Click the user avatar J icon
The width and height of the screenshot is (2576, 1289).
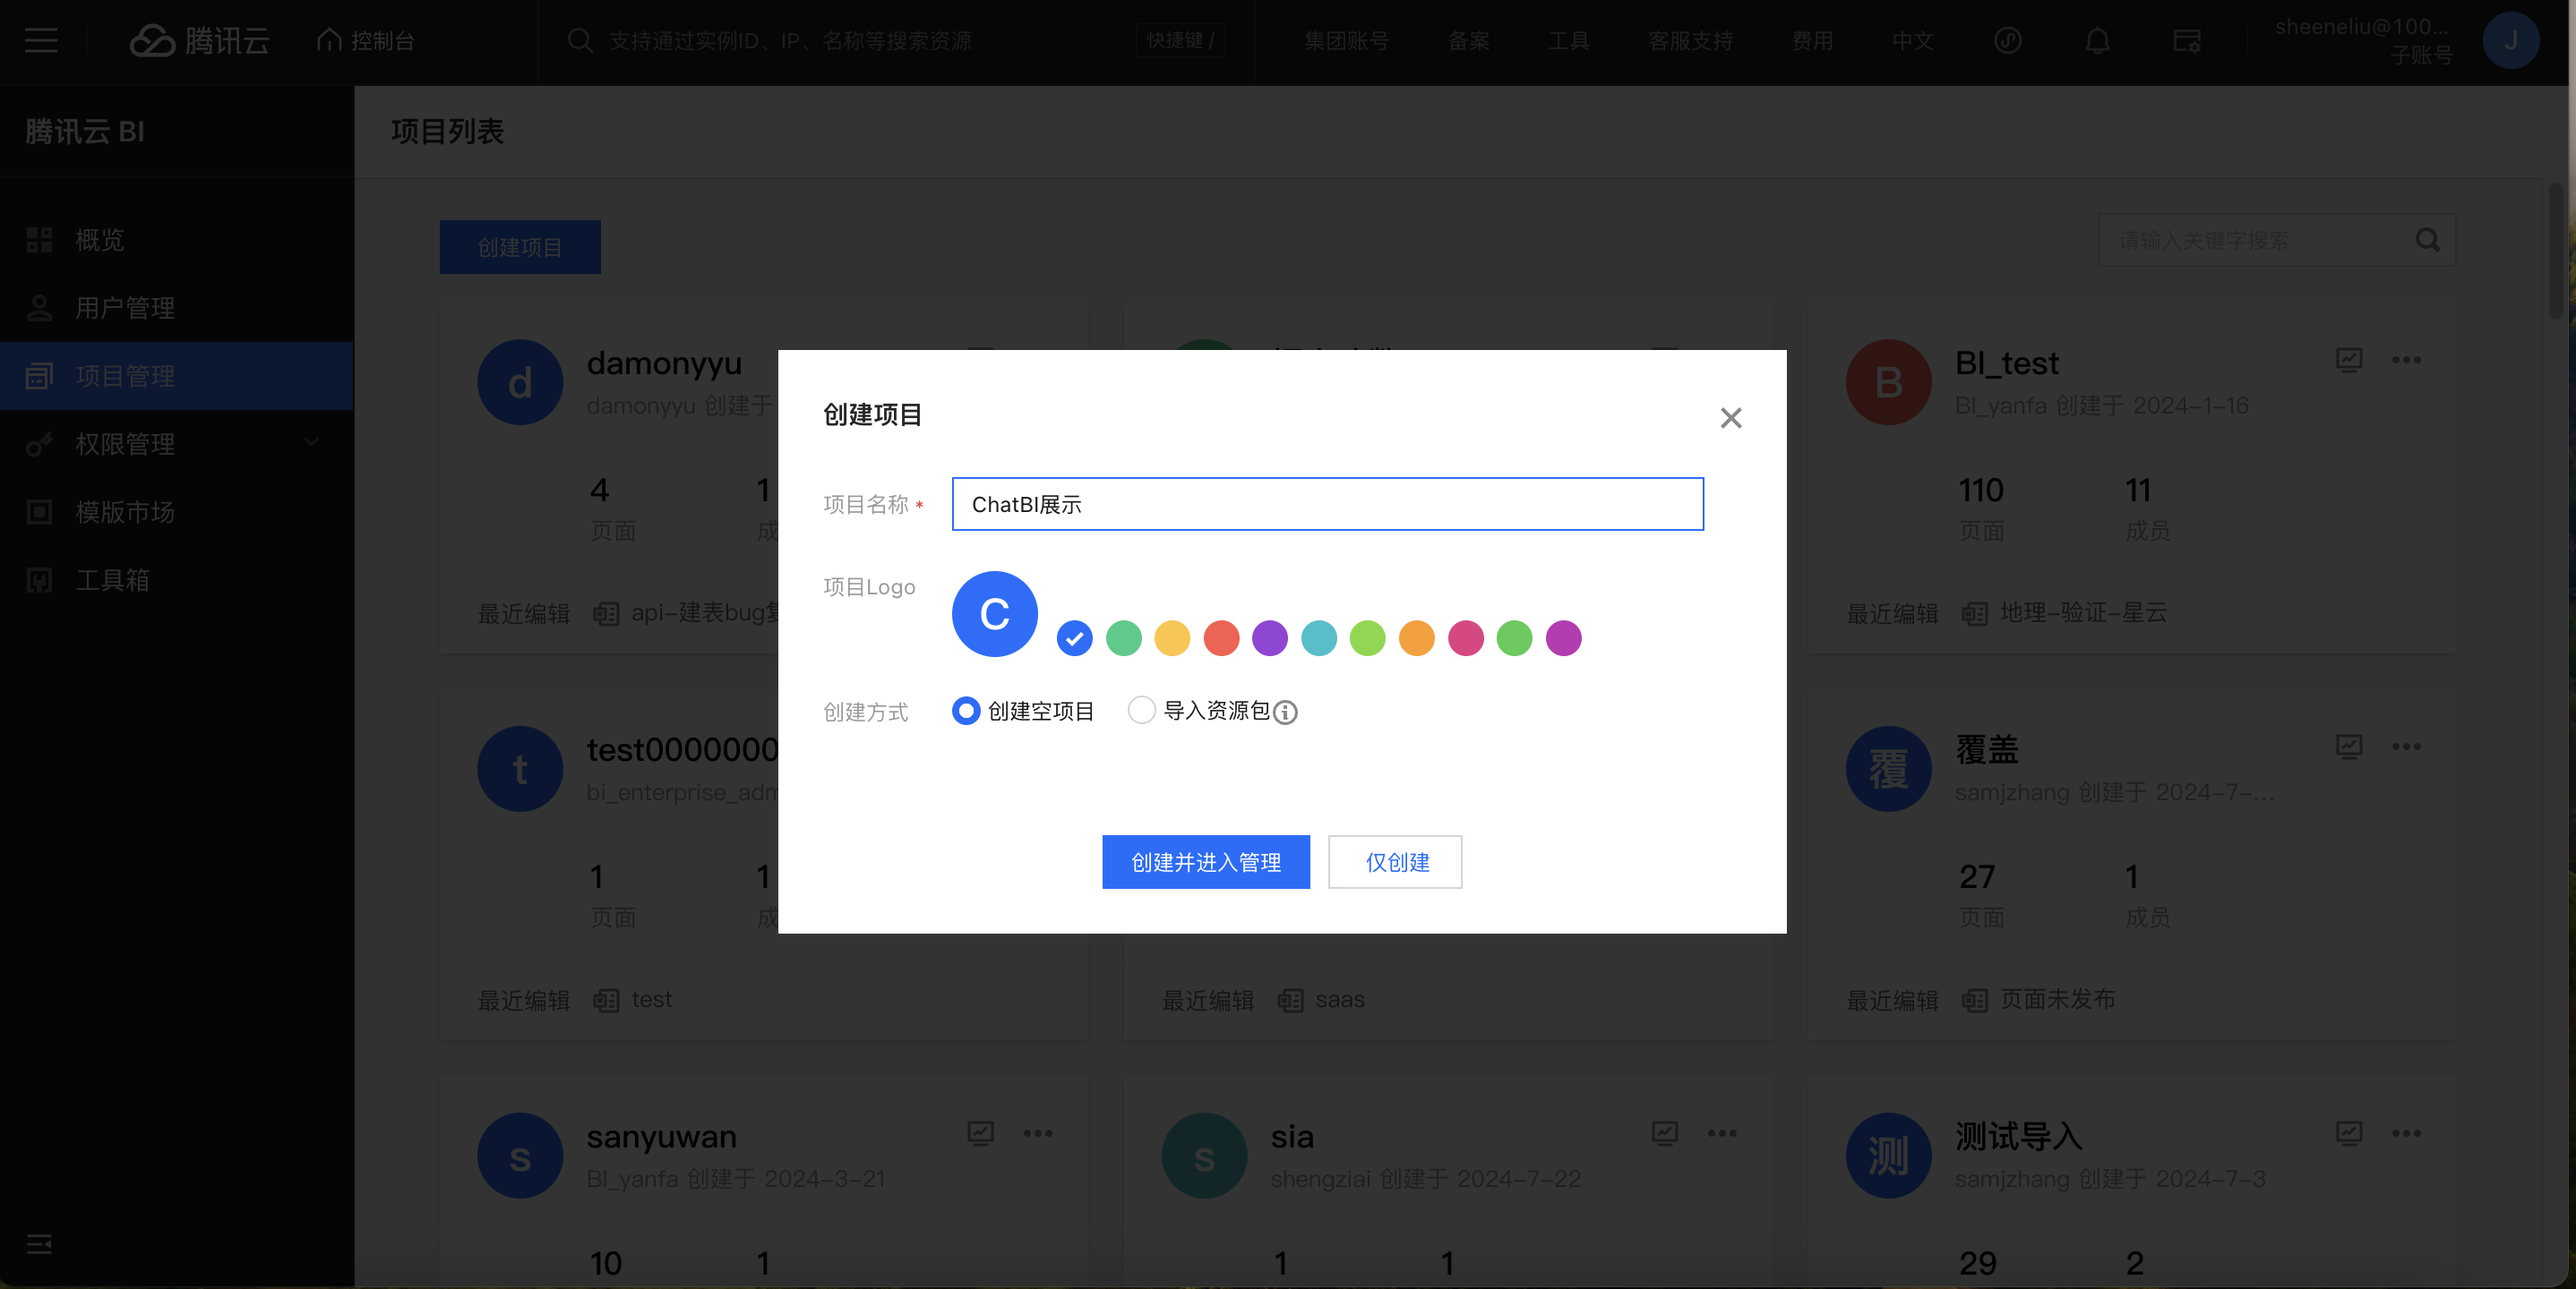coord(2510,41)
